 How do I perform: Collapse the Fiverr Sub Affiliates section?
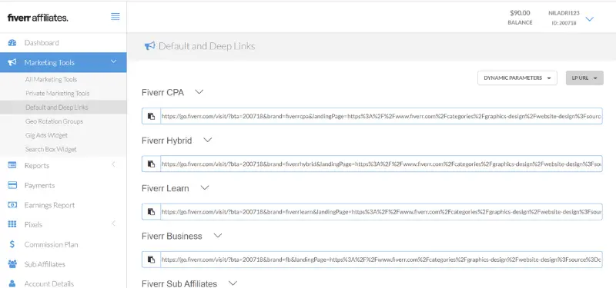click(233, 283)
